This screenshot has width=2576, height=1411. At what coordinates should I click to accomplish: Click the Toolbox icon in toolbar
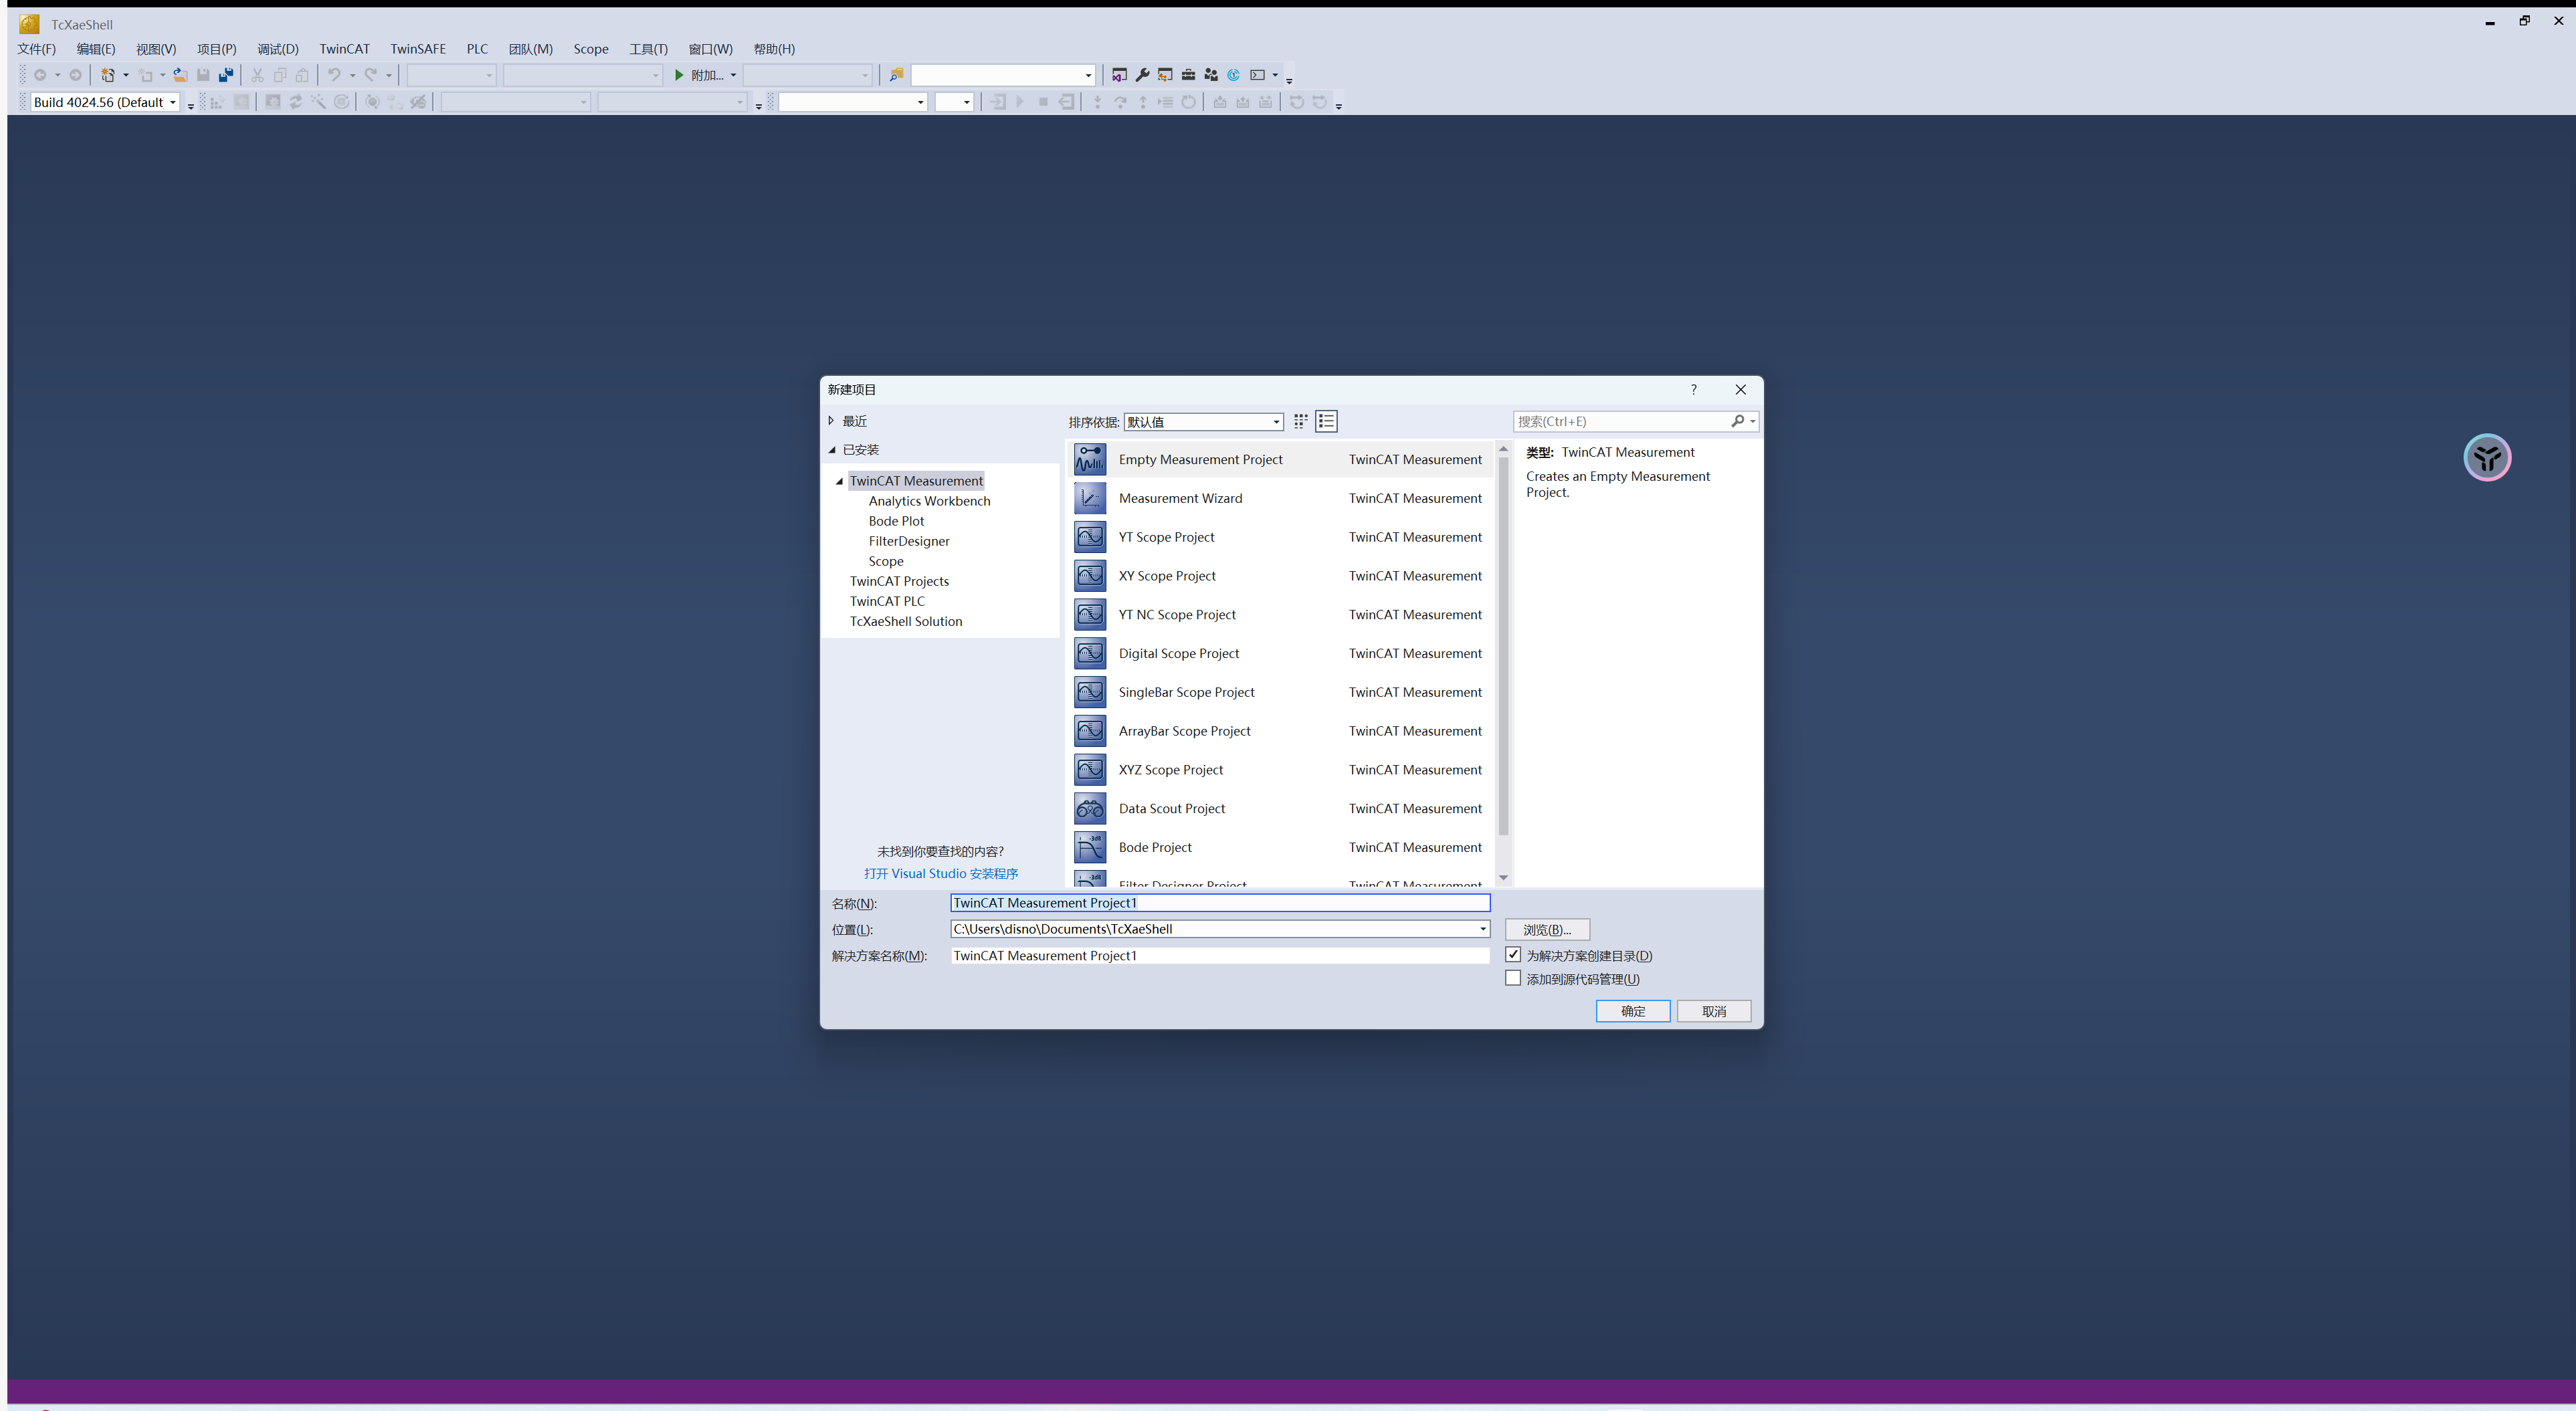click(x=1188, y=75)
